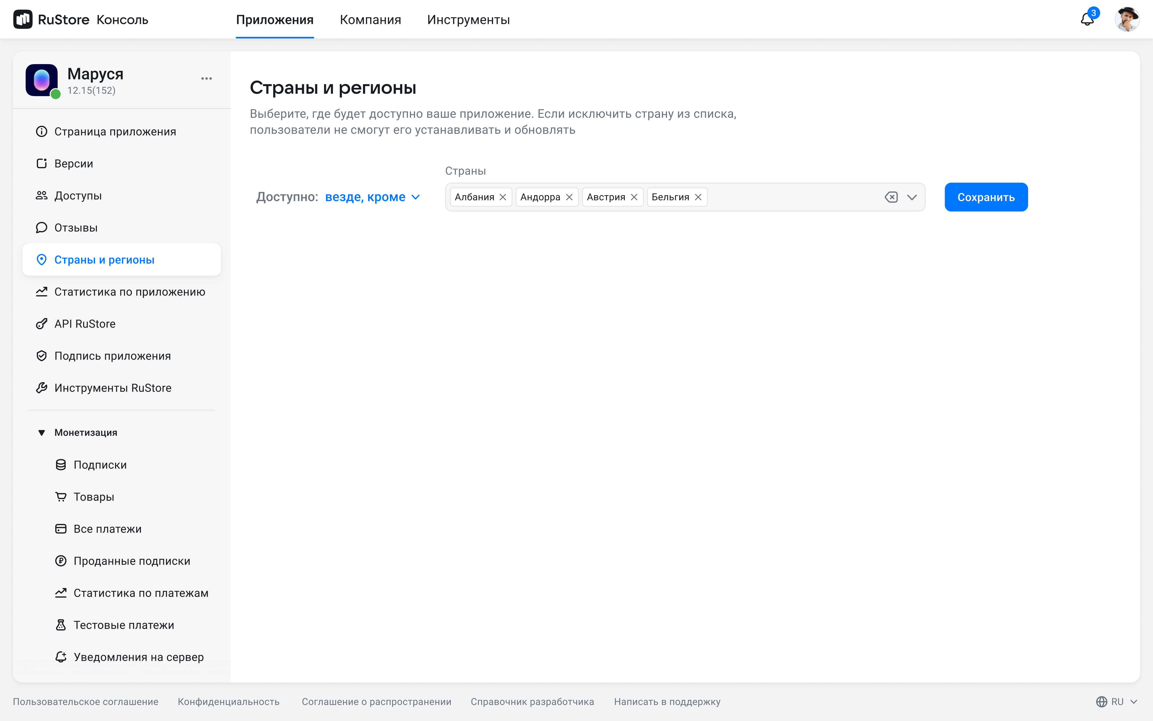Open the Соглашение о распространении link
1153x721 pixels.
tap(376, 702)
